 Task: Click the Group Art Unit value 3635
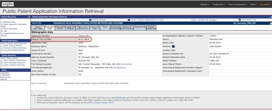pos(80,50)
